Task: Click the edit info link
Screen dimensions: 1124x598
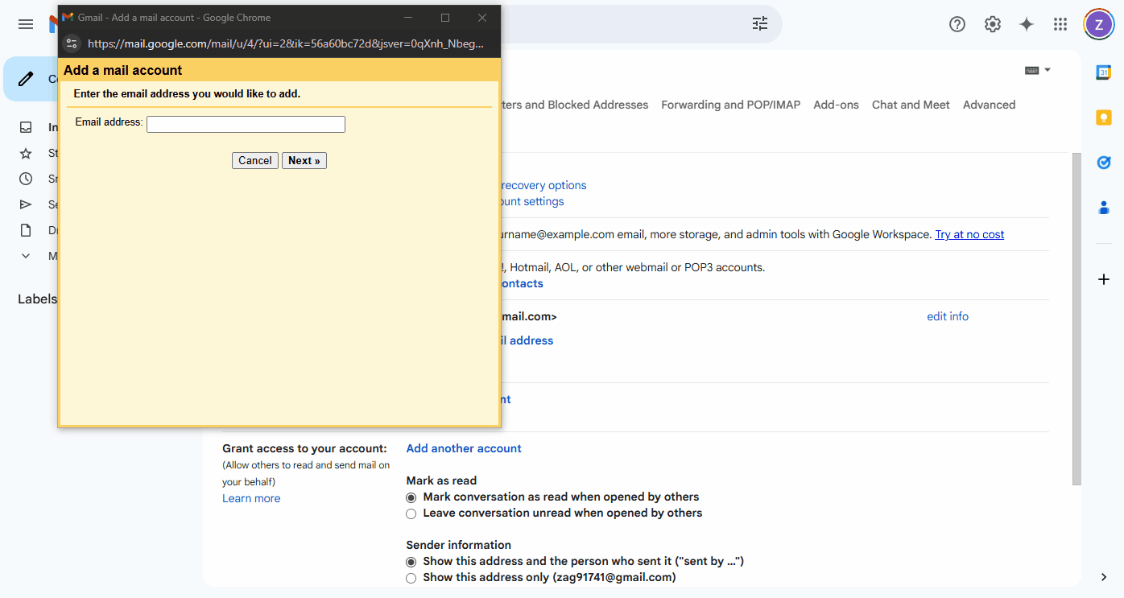Action: click(x=948, y=316)
